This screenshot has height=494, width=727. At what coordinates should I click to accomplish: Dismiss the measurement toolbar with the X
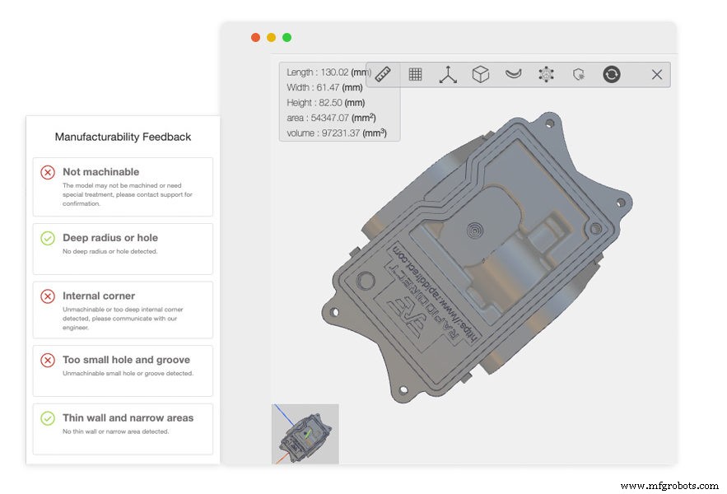(x=656, y=73)
